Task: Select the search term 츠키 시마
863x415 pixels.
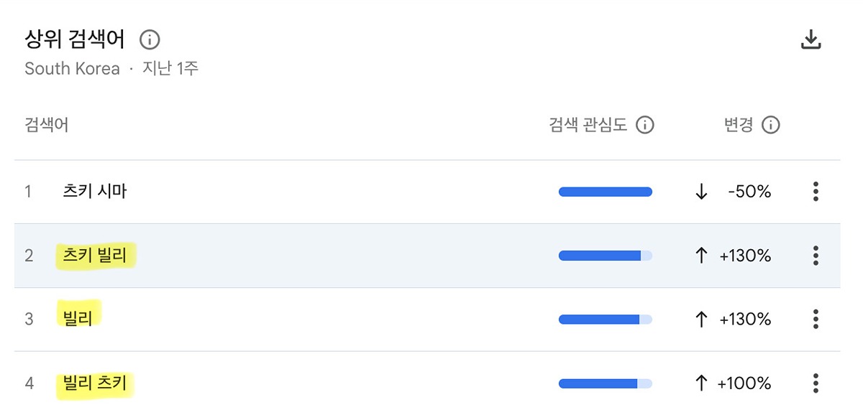Action: [x=95, y=192]
